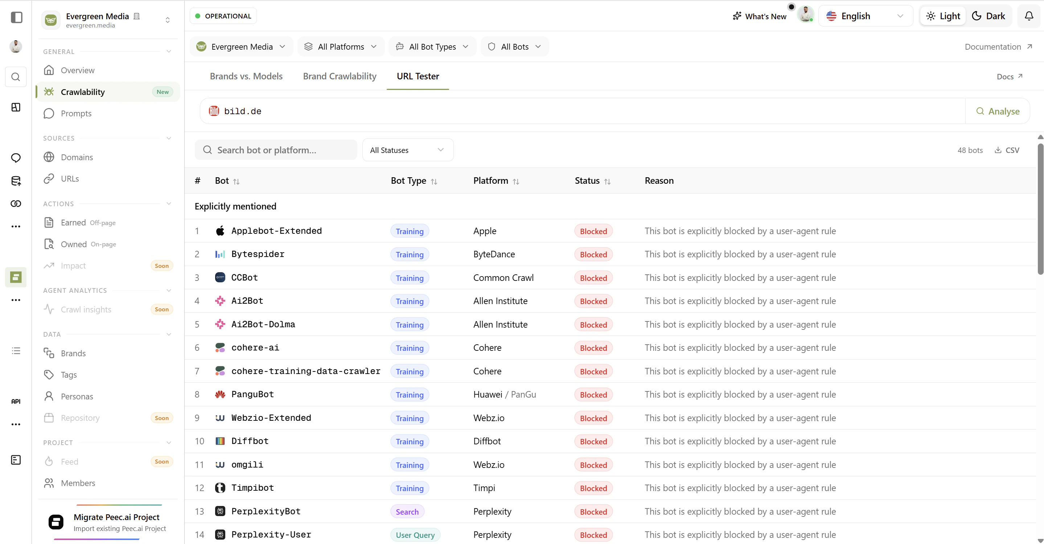
Task: Click the linked circles icon in left rail
Action: click(x=16, y=203)
